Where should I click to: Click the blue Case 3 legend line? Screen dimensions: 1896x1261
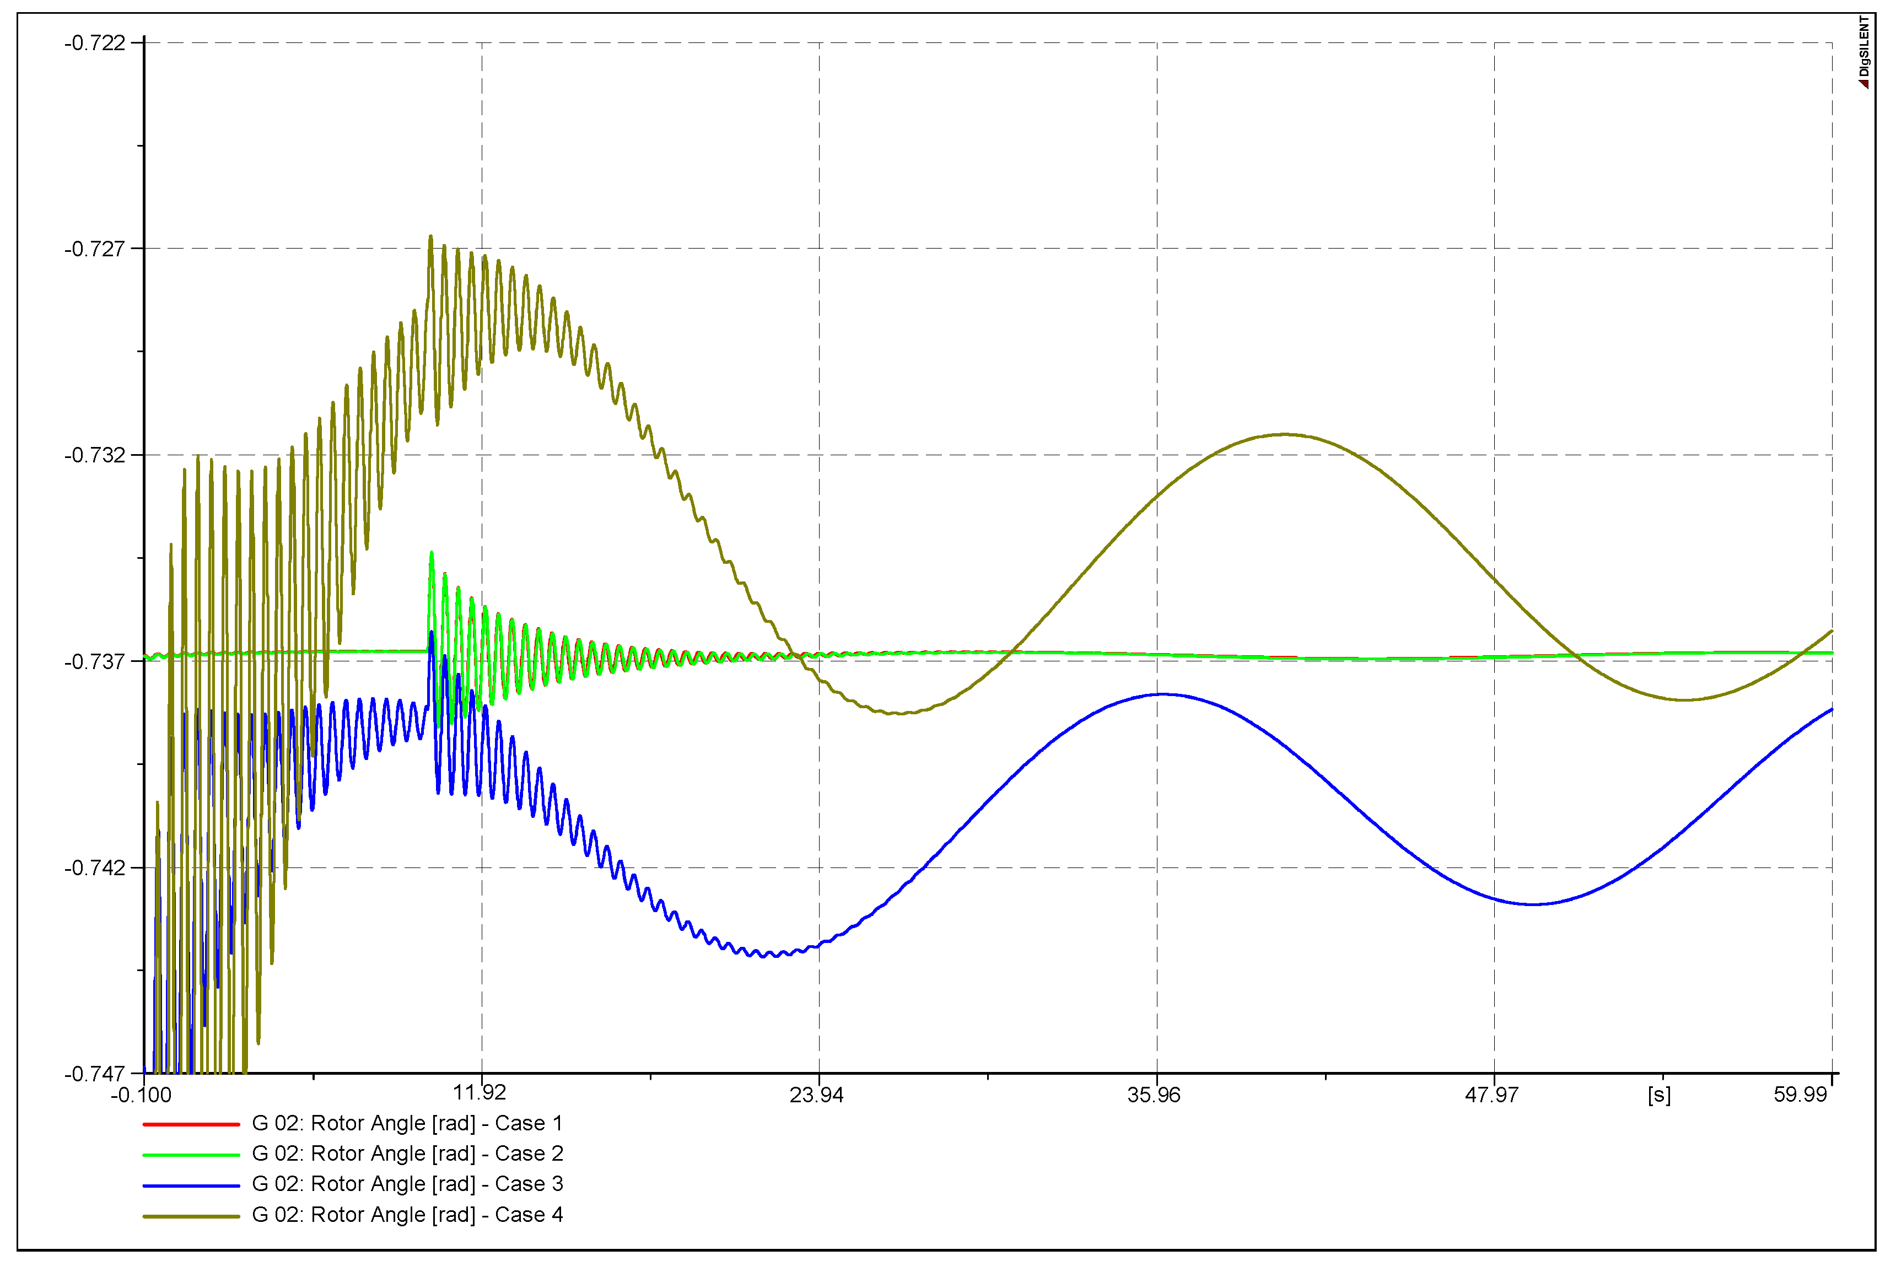[x=191, y=1185]
